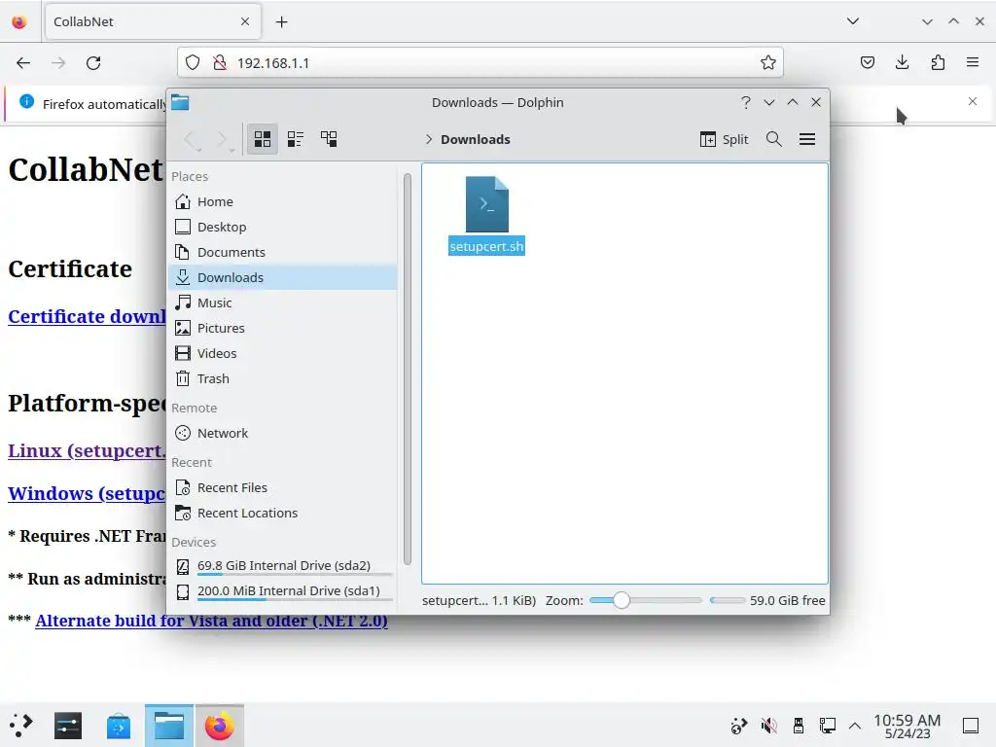Image resolution: width=996 pixels, height=747 pixels.
Task: Click the Dolphin taskbar entry
Action: 169,725
